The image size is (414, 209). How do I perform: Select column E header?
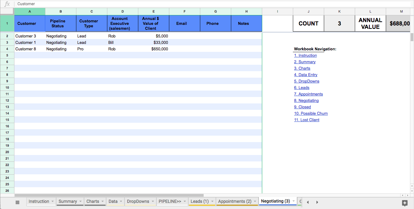click(154, 11)
